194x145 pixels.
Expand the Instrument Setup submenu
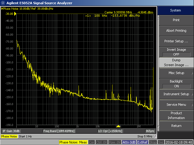pos(176,94)
